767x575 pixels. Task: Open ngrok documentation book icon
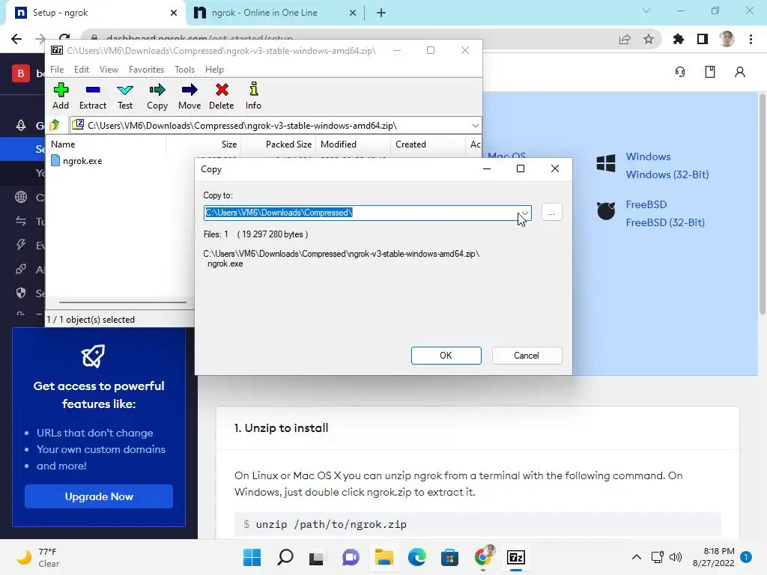click(x=710, y=72)
